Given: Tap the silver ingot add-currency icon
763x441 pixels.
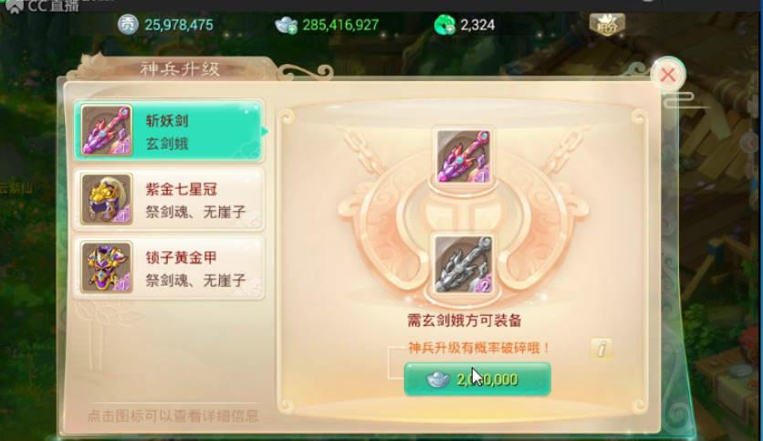Looking at the screenshot, I should [x=287, y=25].
